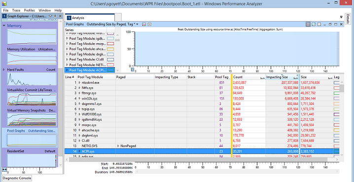
Task: Expand the win32k.sys table row
Action: click(x=80, y=99)
